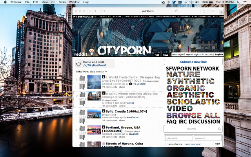
Task: Upvote the Chicago River post
Action: (x=82, y=95)
